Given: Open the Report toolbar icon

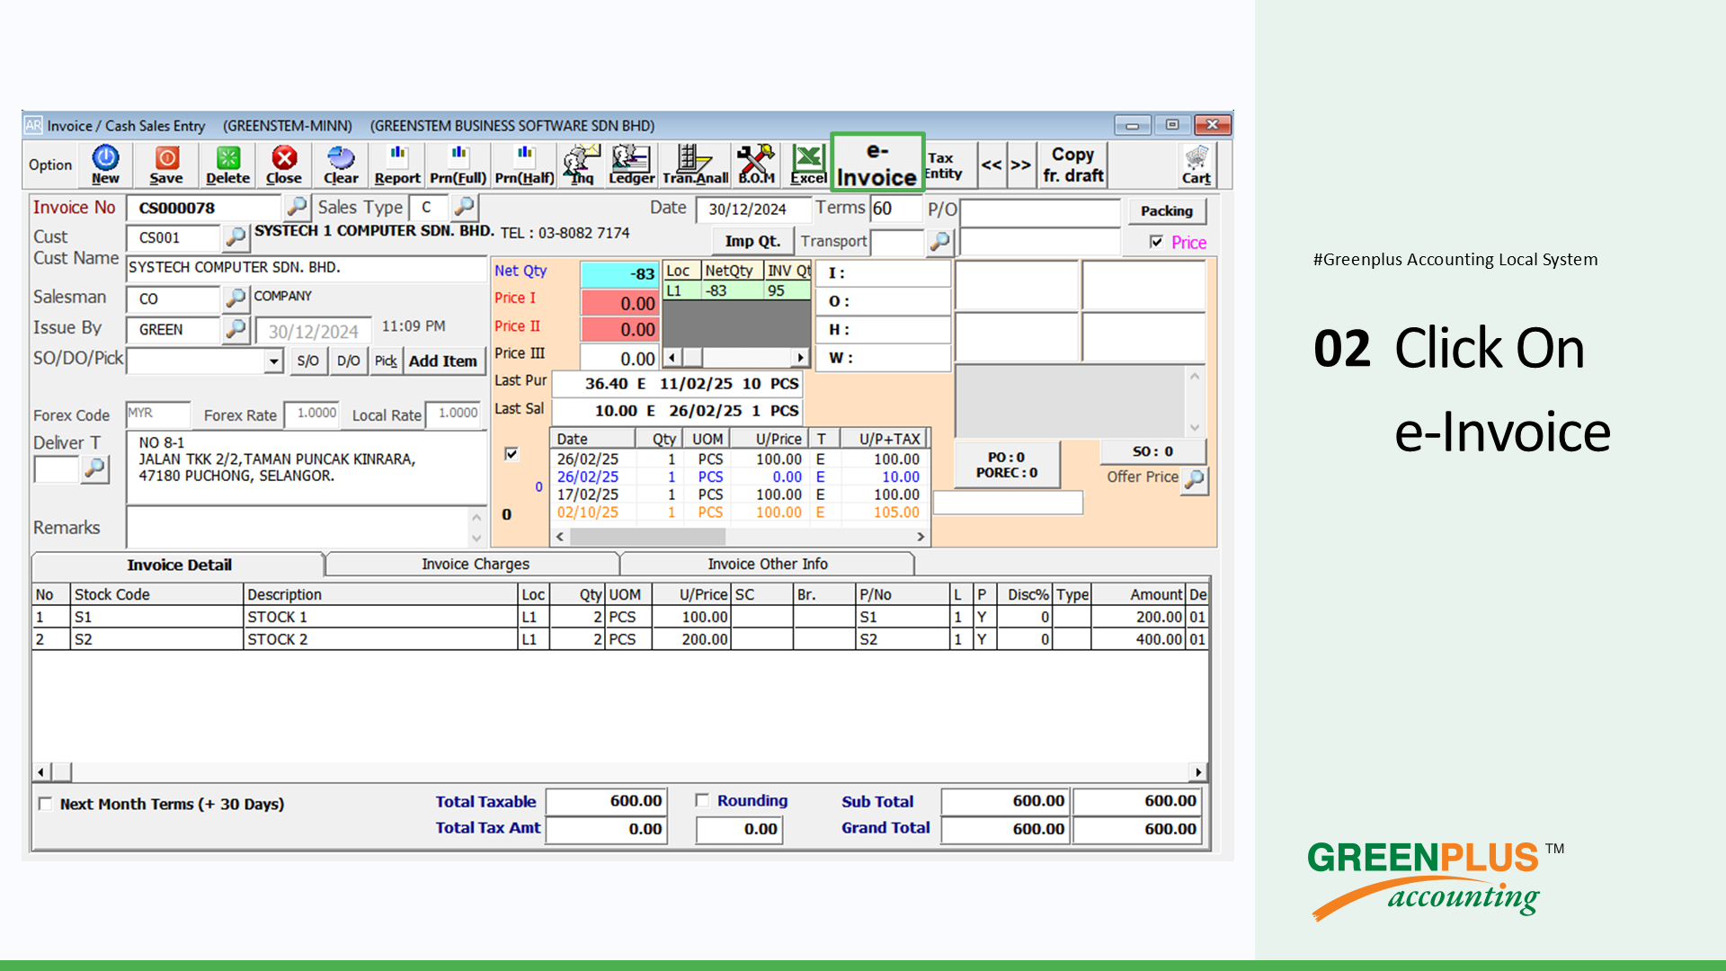Looking at the screenshot, I should [x=397, y=165].
